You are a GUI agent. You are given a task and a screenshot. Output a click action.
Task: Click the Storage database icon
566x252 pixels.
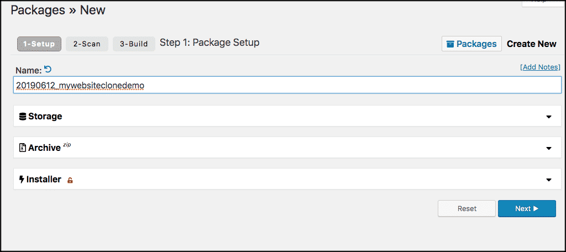[23, 117]
